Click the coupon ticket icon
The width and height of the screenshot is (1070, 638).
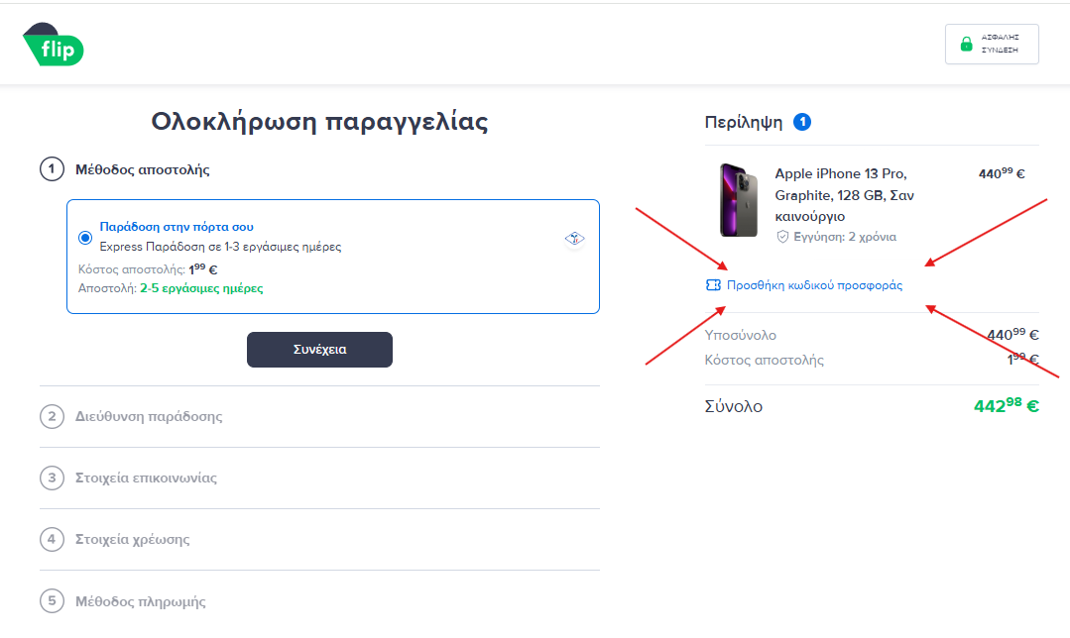[x=713, y=285]
